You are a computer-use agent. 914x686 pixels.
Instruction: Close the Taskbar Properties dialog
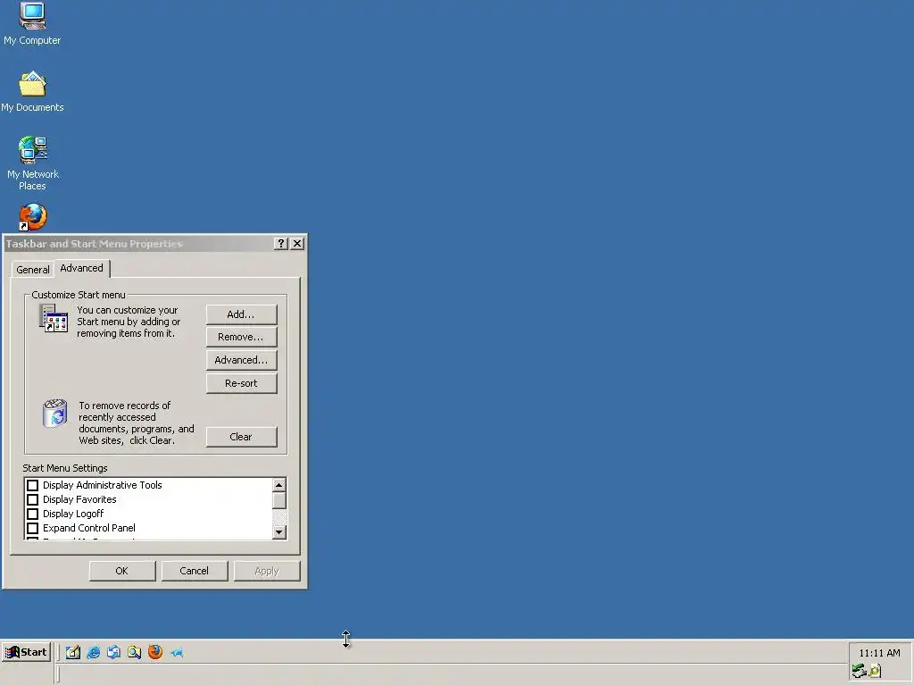pyautogui.click(x=297, y=243)
